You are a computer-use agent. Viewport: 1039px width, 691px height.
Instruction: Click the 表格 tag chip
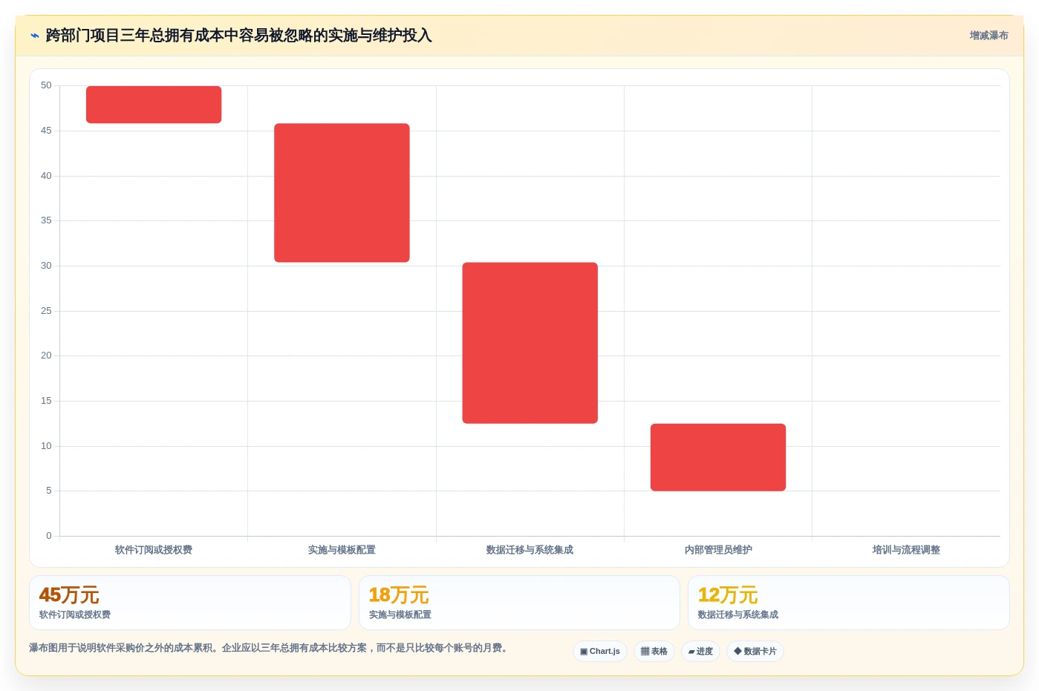(654, 651)
